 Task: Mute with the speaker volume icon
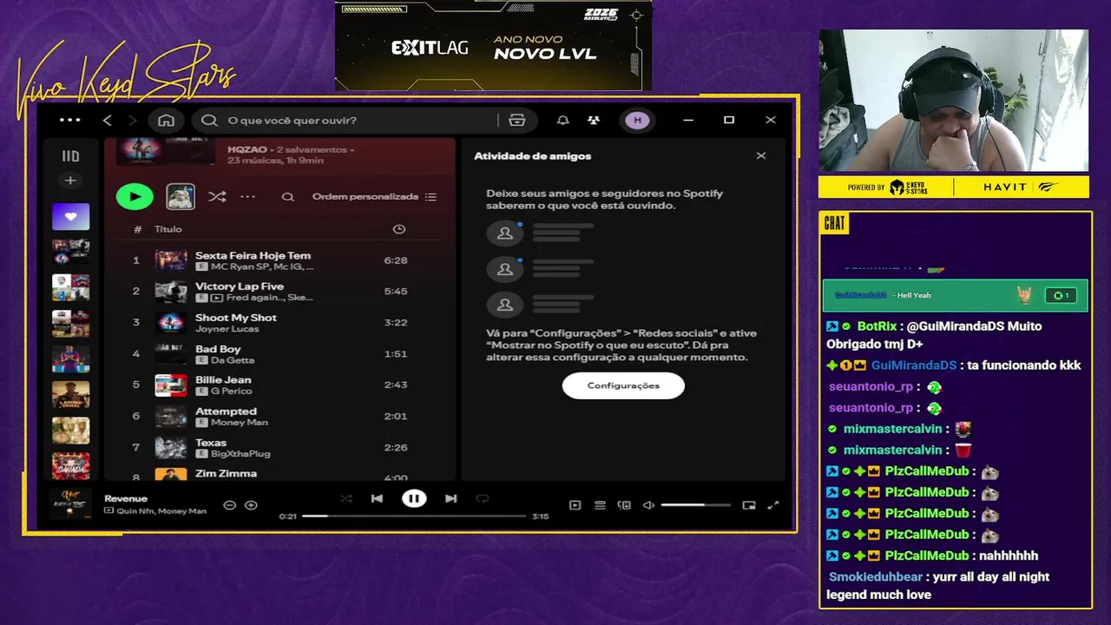[648, 505]
